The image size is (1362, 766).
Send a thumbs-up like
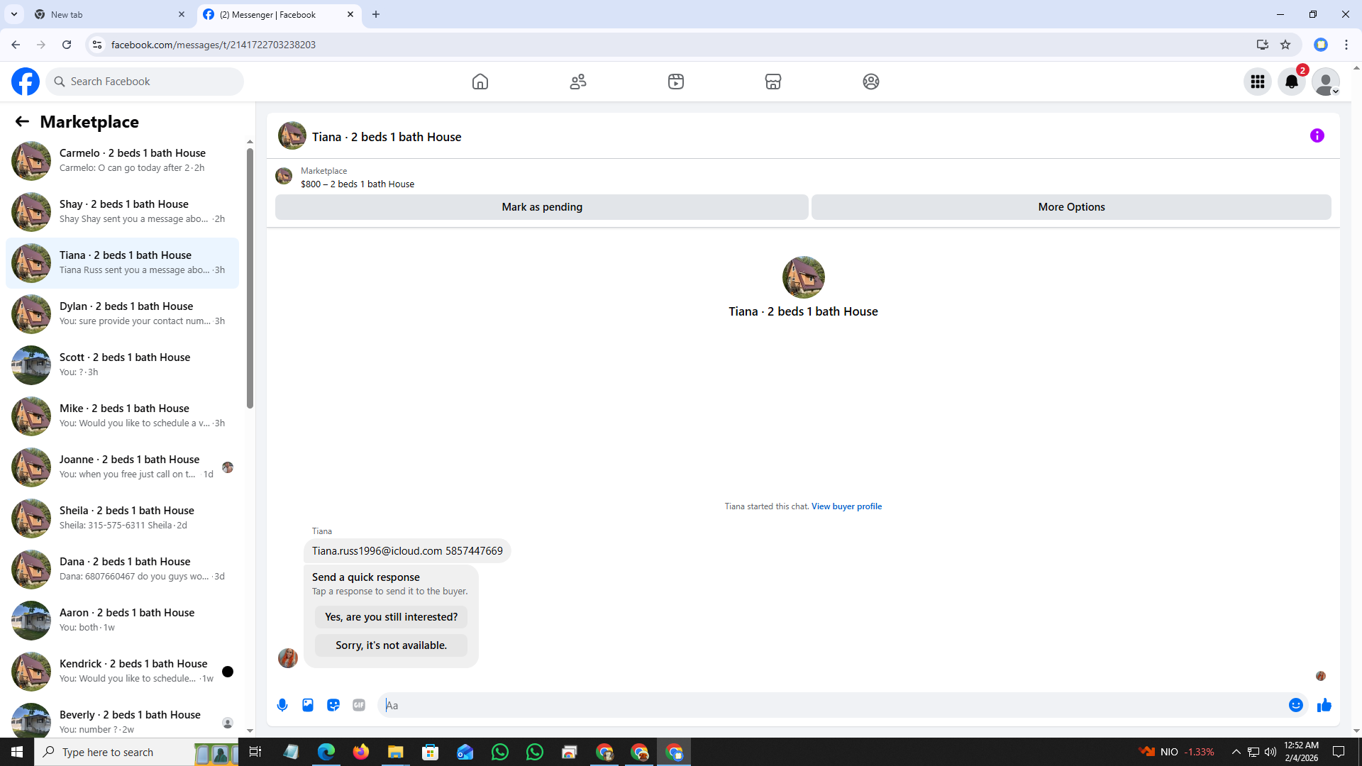click(x=1324, y=705)
